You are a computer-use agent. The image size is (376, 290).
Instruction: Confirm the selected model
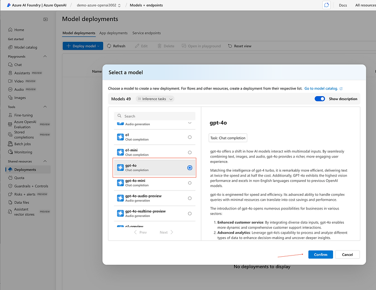321,254
